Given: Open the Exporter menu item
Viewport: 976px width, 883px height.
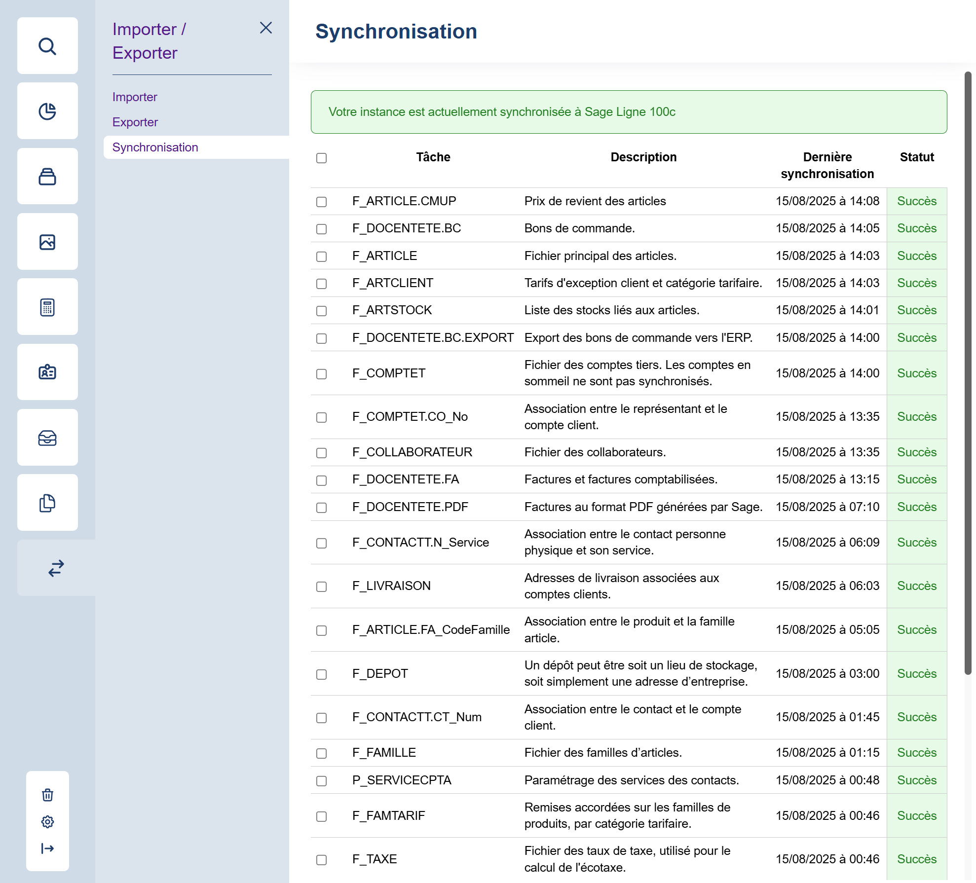Looking at the screenshot, I should (135, 122).
